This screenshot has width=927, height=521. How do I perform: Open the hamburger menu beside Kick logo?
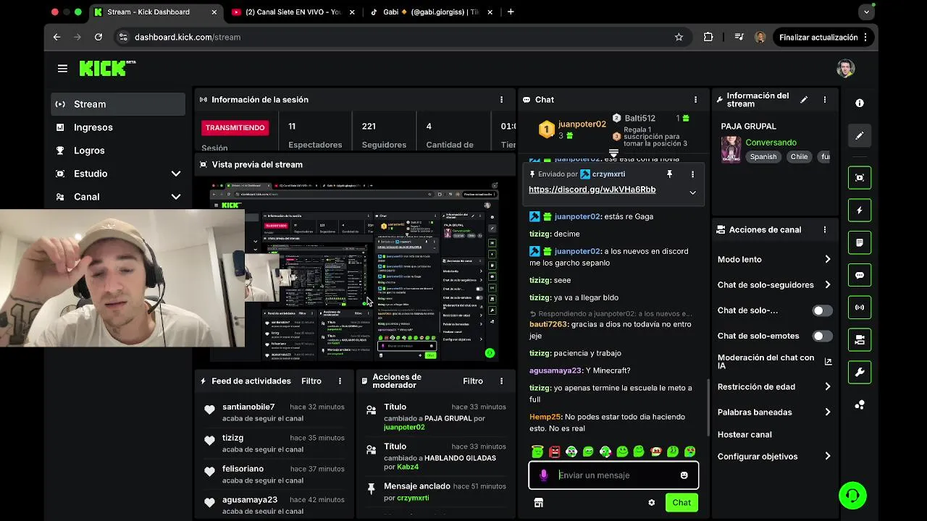62,69
